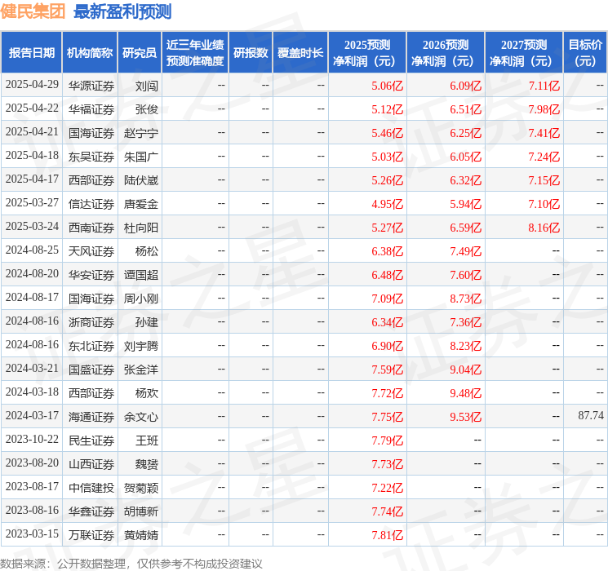Image resolution: width=608 pixels, height=571 pixels.
Task: Click the 7.81亿 forecast by 万联证券
Action: [387, 535]
